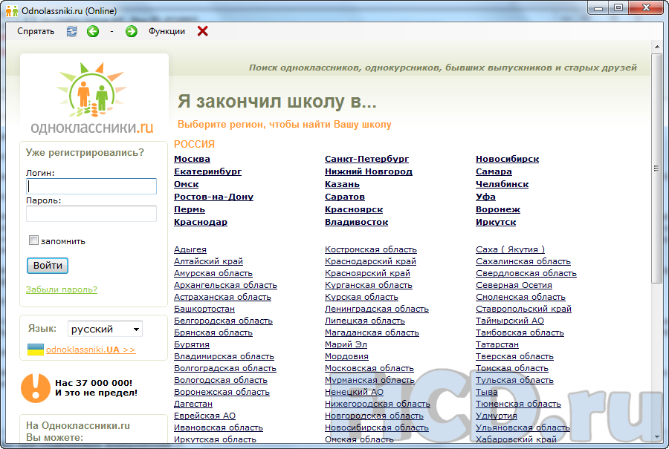
Task: Toggle the запомнить checkbox
Action: pos(33,240)
